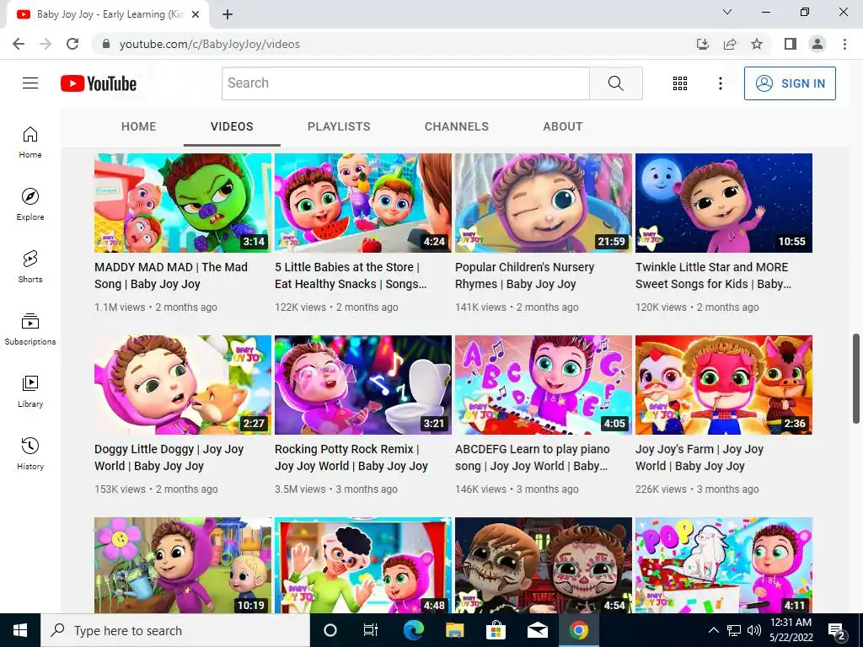Toggle the Chrome side panel icon
The width and height of the screenshot is (863, 647).
[791, 44]
